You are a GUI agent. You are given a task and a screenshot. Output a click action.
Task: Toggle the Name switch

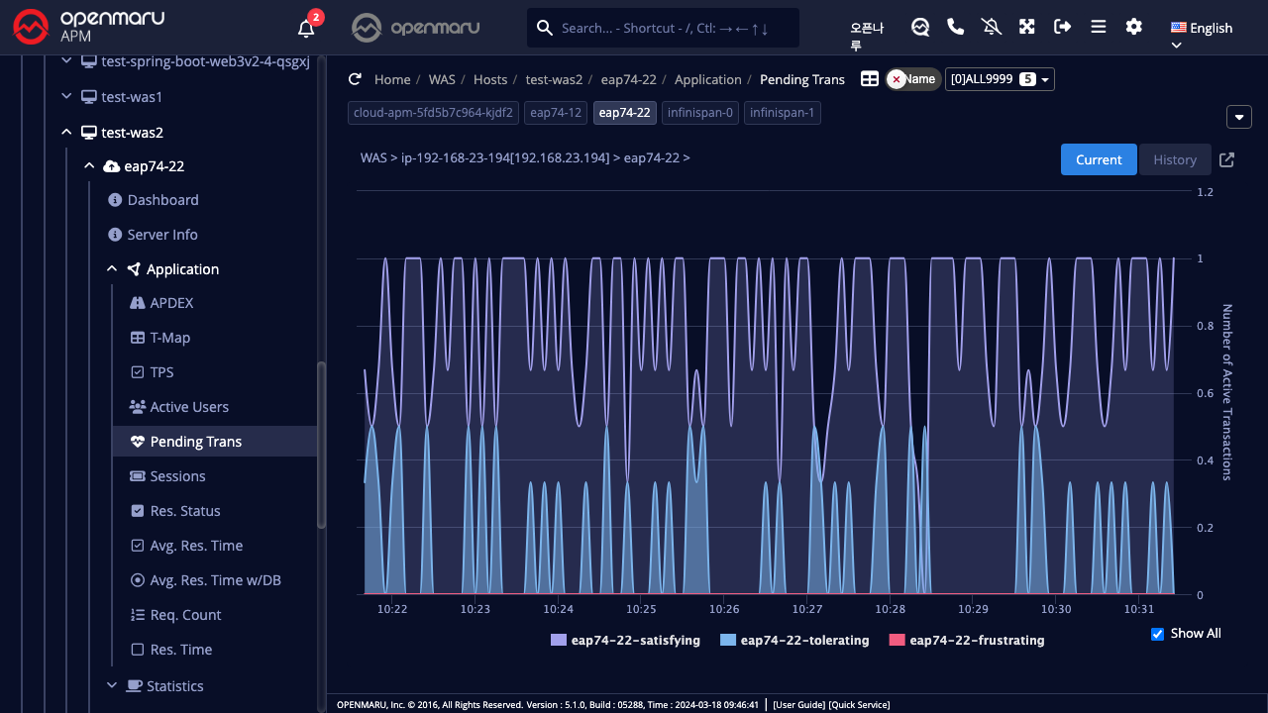point(912,79)
